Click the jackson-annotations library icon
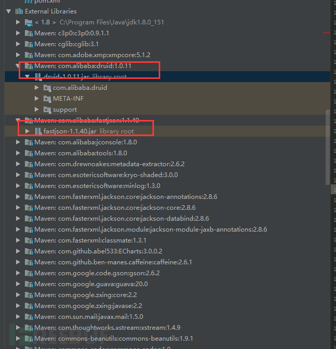This screenshot has width=336, height=349. click(x=29, y=197)
